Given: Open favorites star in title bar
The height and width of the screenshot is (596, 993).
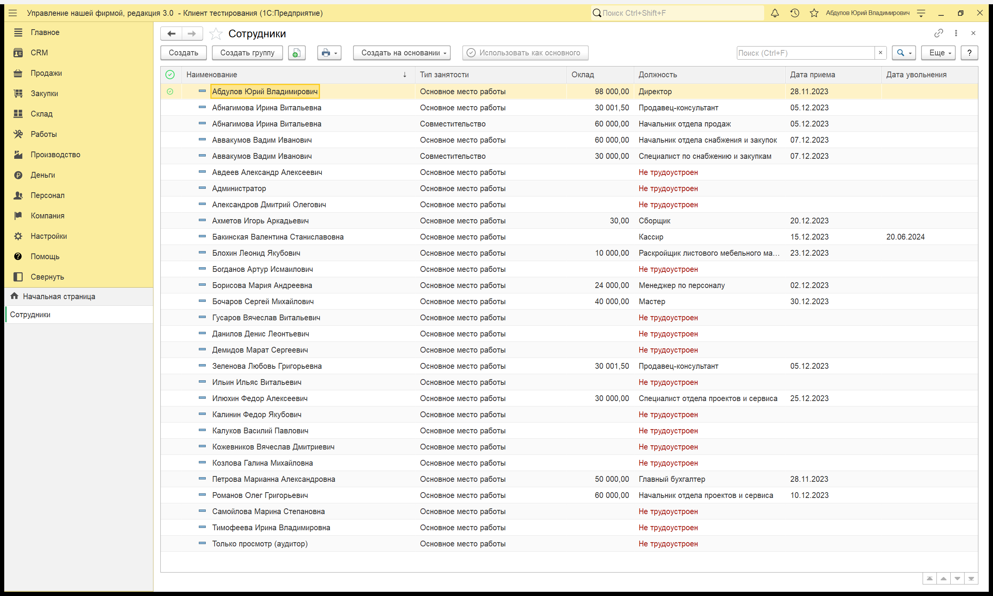Looking at the screenshot, I should coord(814,13).
